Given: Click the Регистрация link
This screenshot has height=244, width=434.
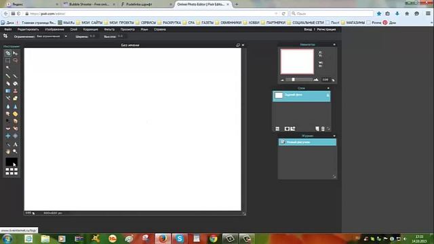Looking at the screenshot, I should tap(326, 29).
